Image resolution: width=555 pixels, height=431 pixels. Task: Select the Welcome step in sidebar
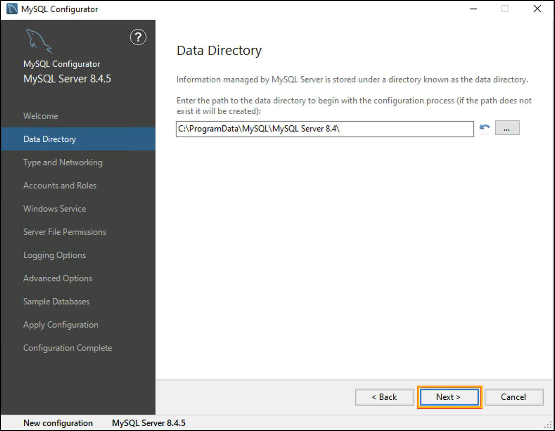pos(41,116)
